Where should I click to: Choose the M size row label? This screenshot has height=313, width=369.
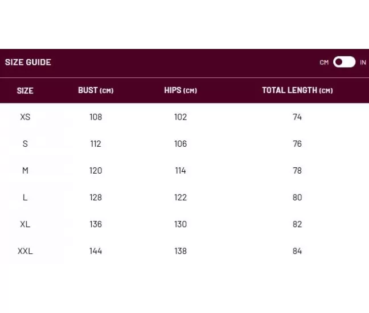tap(25, 170)
